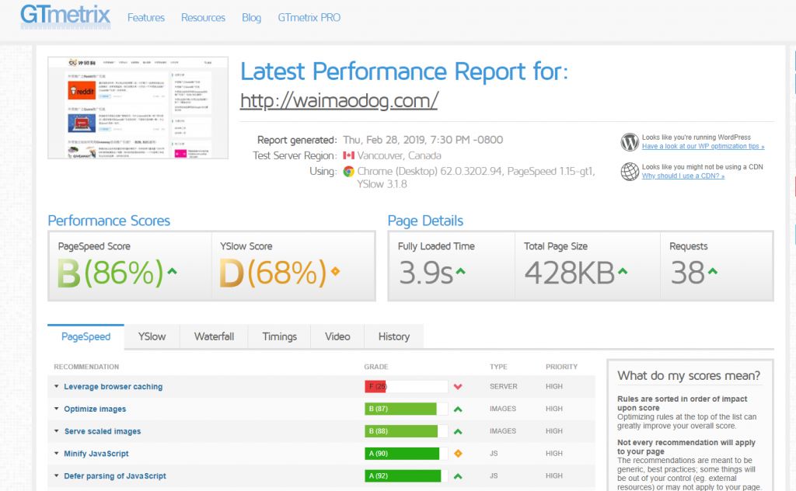Click the red down arrow beside Leverage browser caching grade
The image size is (796, 491).
459,387
